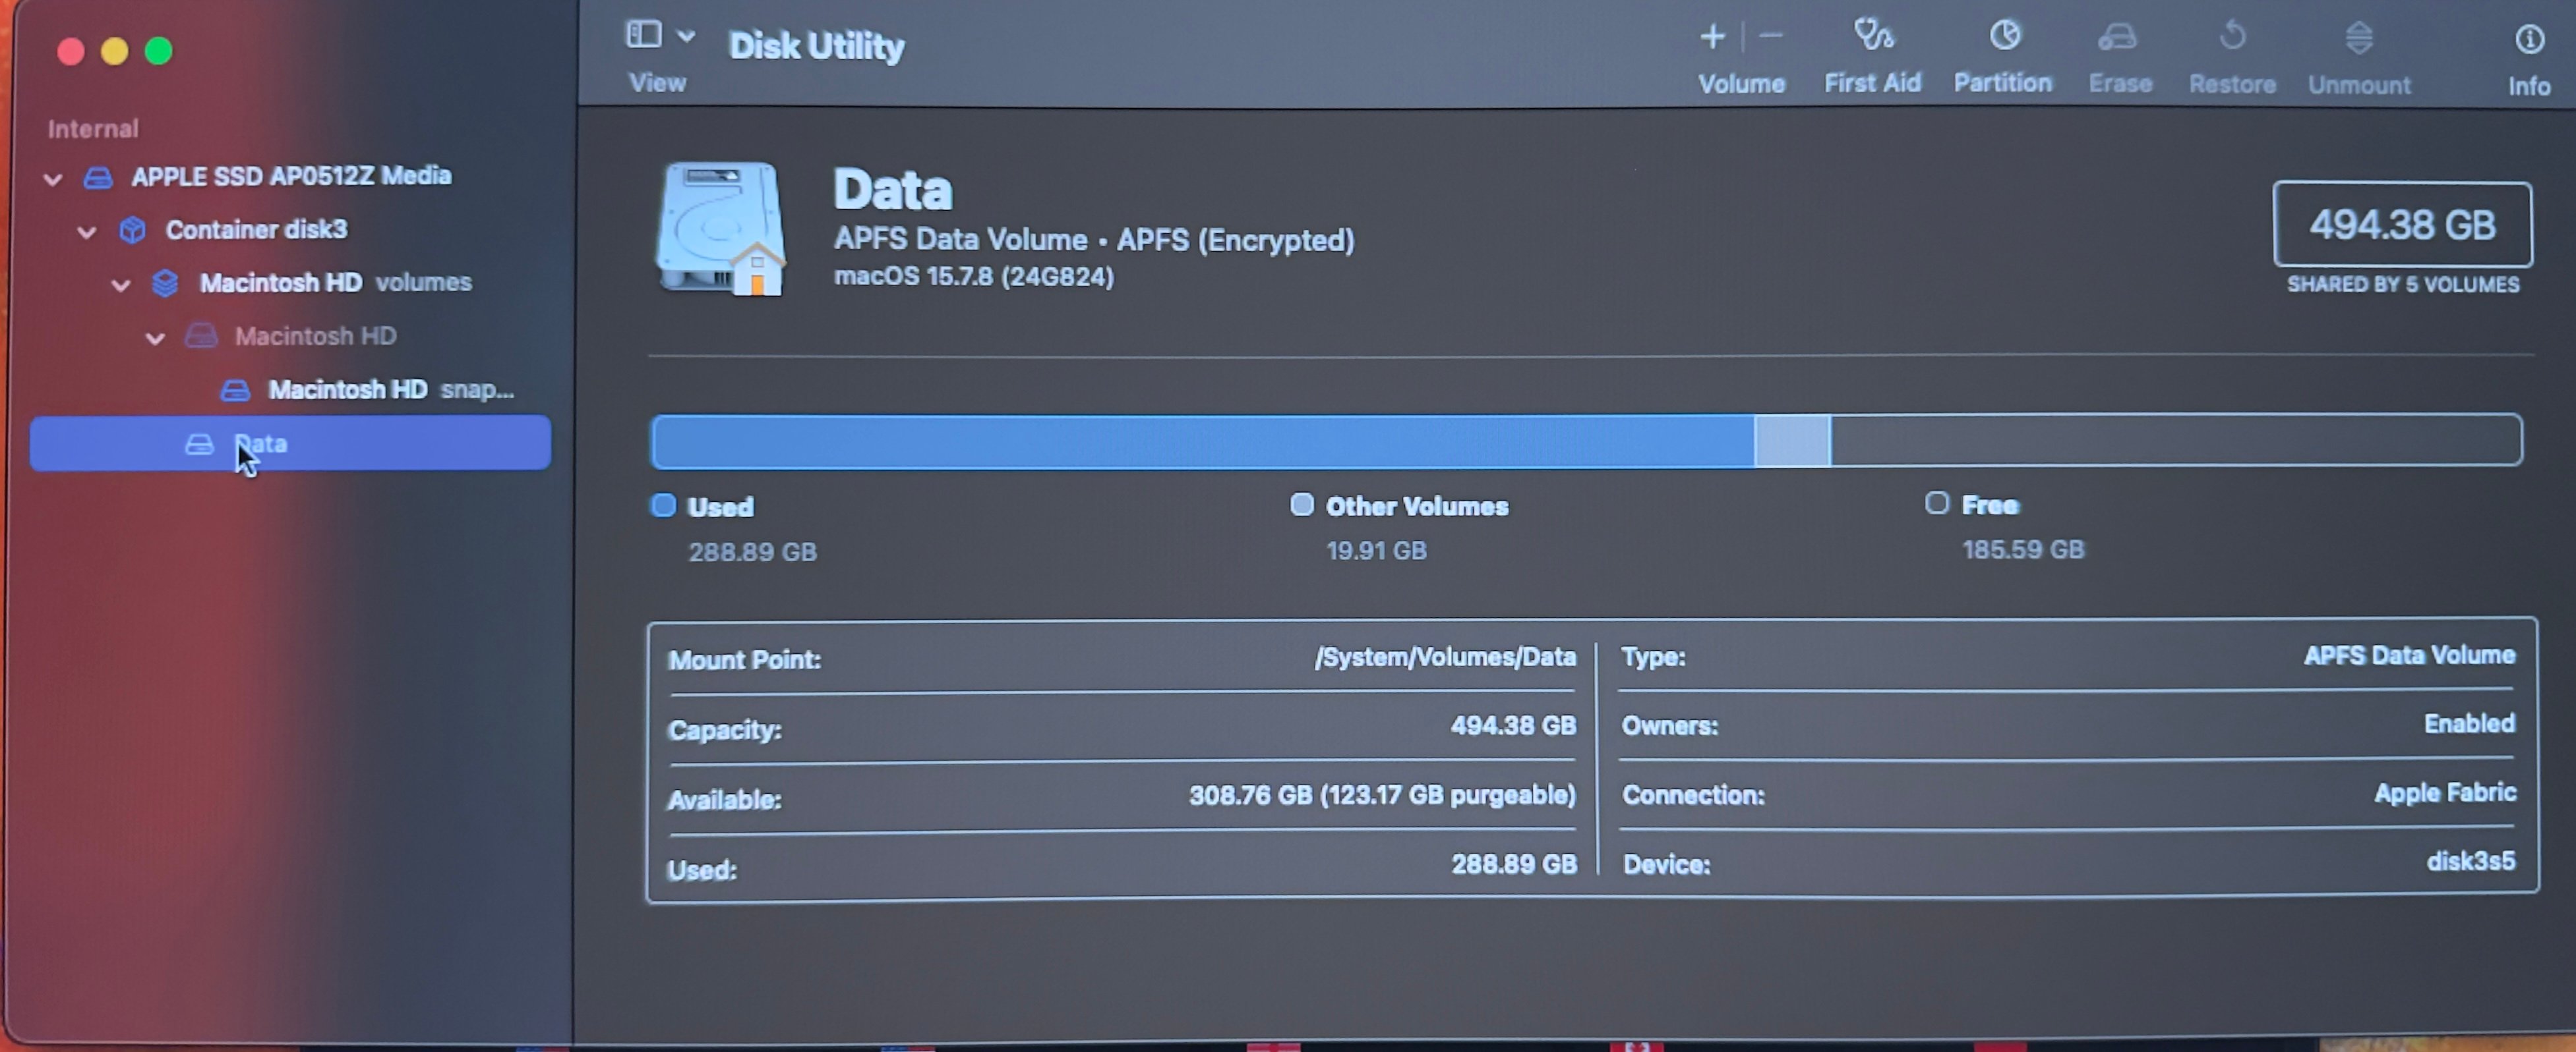The width and height of the screenshot is (2576, 1052).
Task: Click the Disk Utility window title
Action: 816,46
